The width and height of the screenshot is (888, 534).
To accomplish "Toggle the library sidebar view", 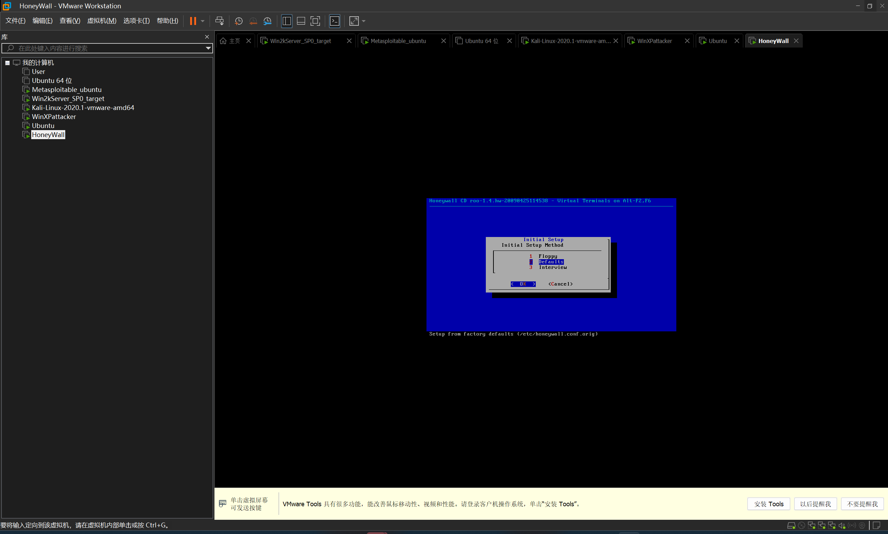I will tap(286, 21).
